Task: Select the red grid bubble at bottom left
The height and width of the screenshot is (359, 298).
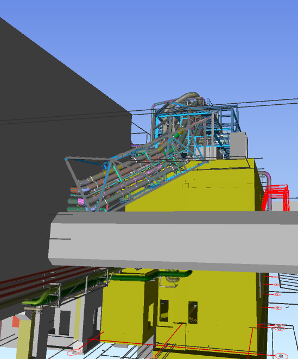Action: pos(74,352)
